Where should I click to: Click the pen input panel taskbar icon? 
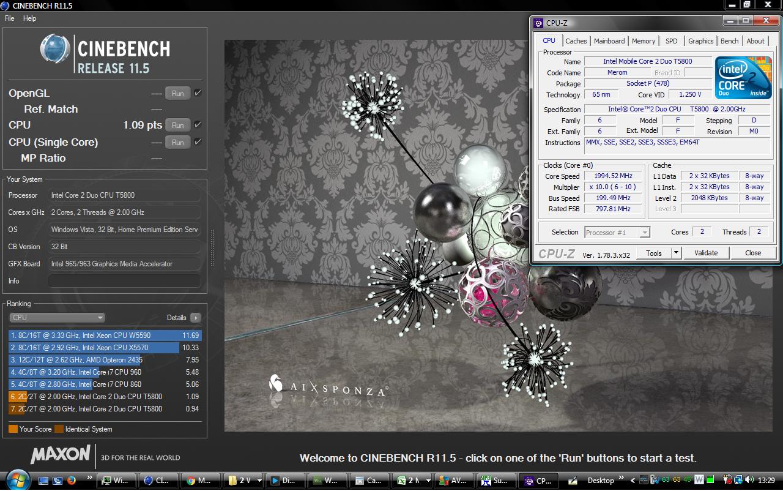point(573,481)
